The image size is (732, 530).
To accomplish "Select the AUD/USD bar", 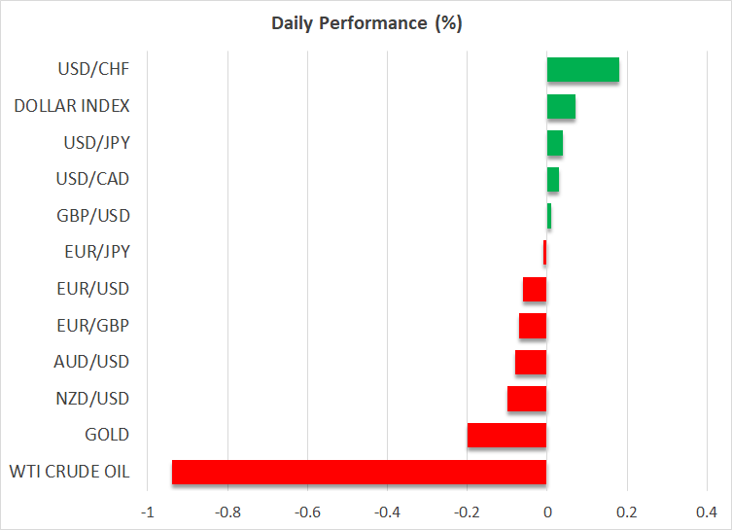I will [x=531, y=362].
